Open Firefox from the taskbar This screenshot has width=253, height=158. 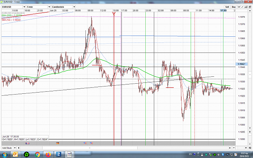pos(48,155)
